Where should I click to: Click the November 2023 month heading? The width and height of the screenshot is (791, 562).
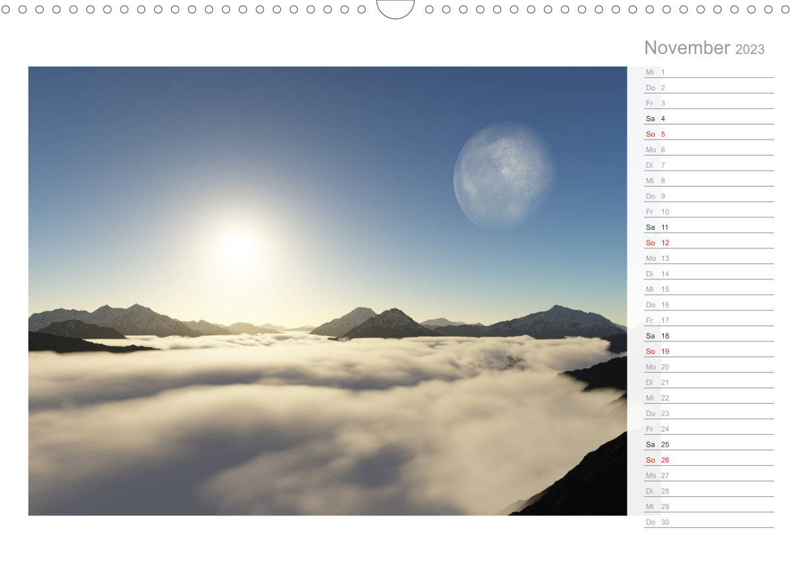click(704, 48)
